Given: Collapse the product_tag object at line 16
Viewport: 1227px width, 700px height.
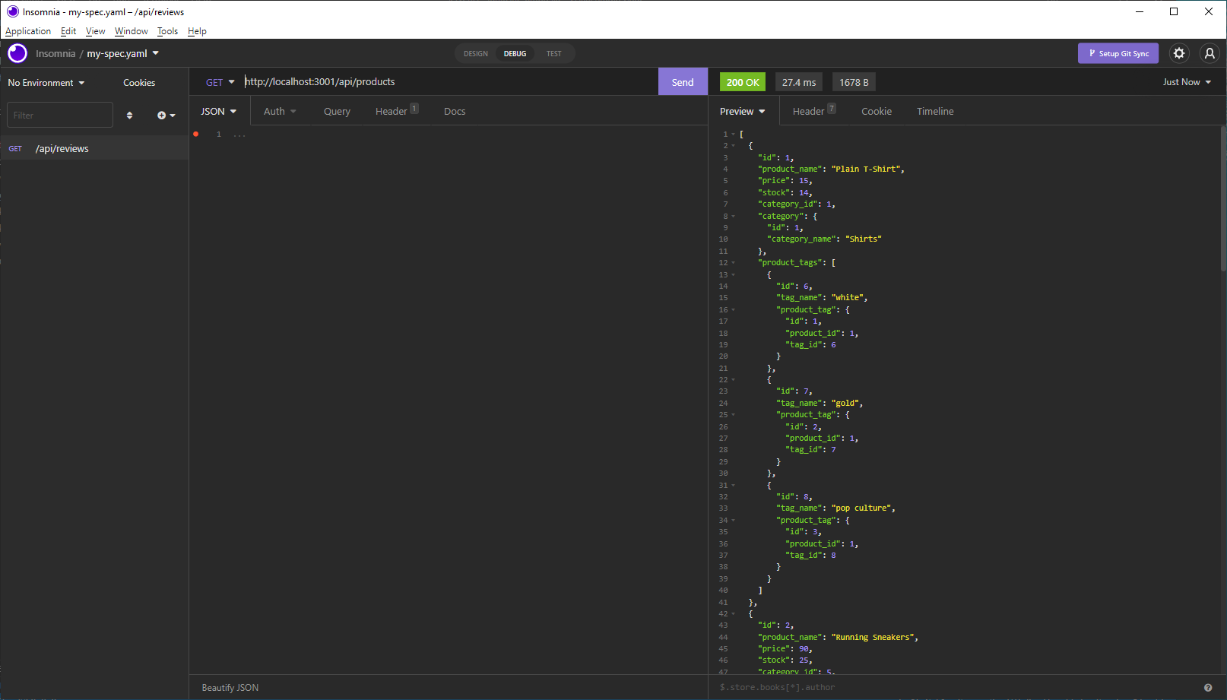Looking at the screenshot, I should pos(734,309).
